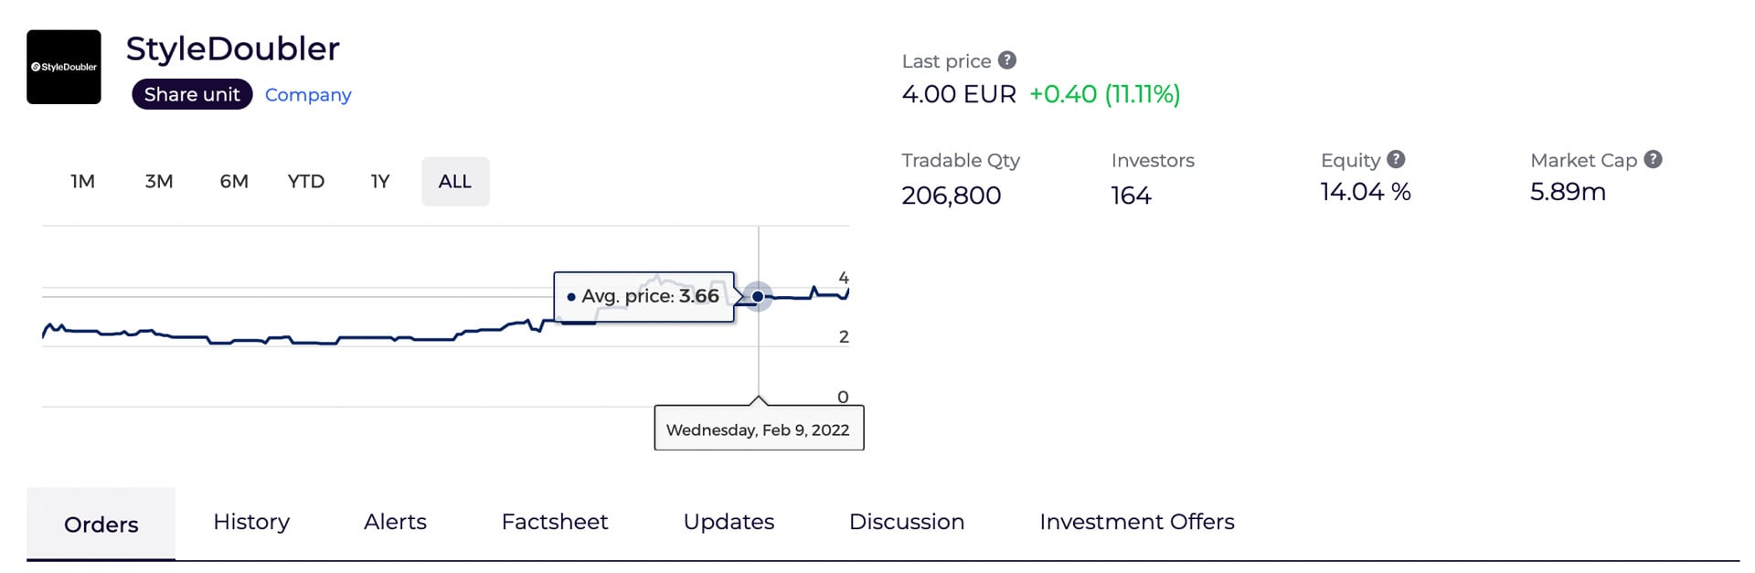Switch chart to YTD range
1755x573 pixels.
[x=306, y=181]
